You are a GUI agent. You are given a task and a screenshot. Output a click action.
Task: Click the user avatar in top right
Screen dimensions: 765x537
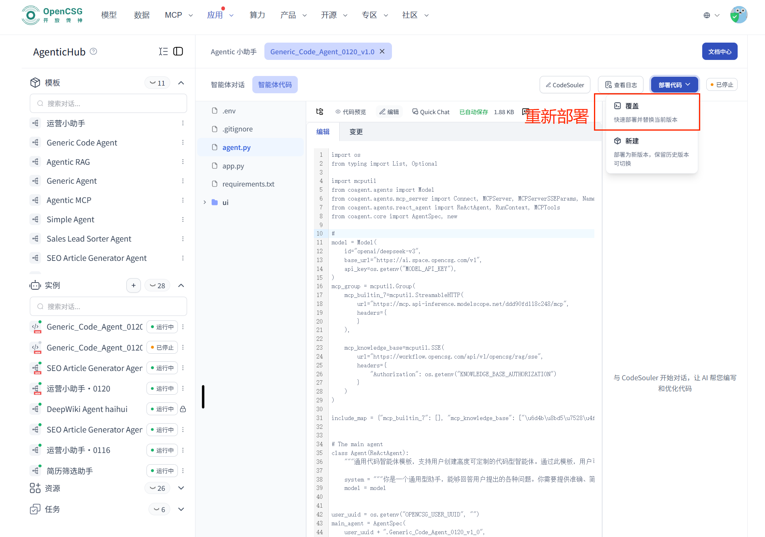click(x=738, y=15)
